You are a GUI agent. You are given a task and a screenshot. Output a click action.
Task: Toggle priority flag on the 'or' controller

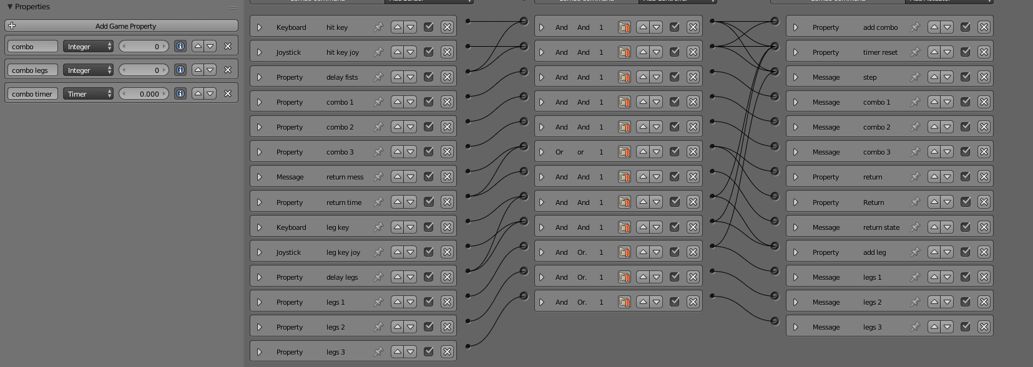(x=624, y=151)
